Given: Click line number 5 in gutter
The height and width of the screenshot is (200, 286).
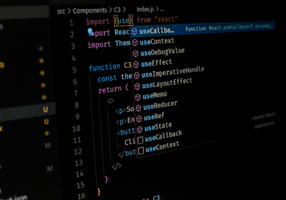Looking at the screenshot, I should 74,70.
